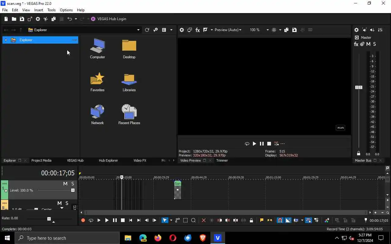Create a new project with the New icon

coord(6,19)
